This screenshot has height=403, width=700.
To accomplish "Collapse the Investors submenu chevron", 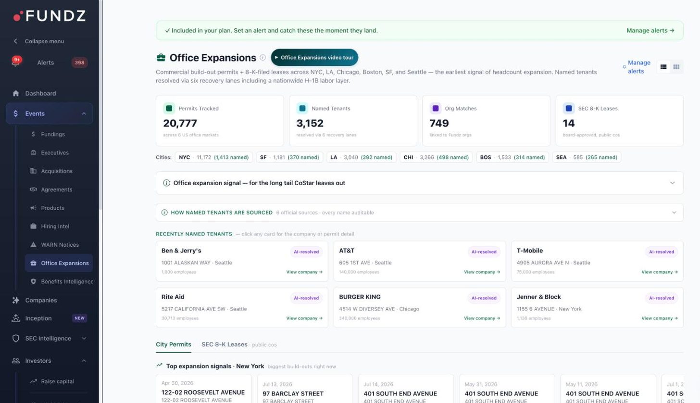I will (x=84, y=361).
